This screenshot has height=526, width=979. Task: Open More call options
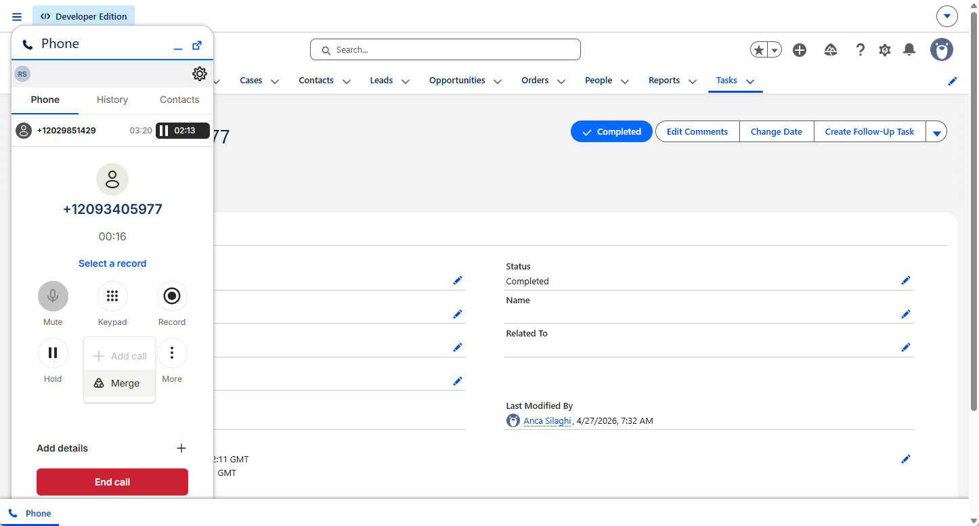pos(172,353)
